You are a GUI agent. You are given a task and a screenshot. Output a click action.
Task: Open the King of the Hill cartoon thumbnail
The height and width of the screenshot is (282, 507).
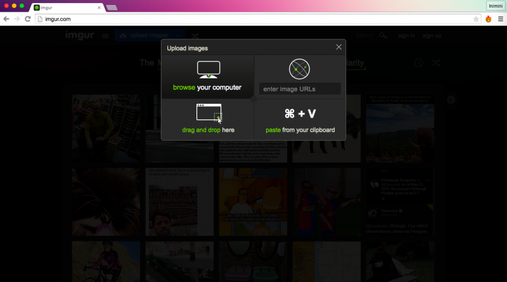coord(253,202)
